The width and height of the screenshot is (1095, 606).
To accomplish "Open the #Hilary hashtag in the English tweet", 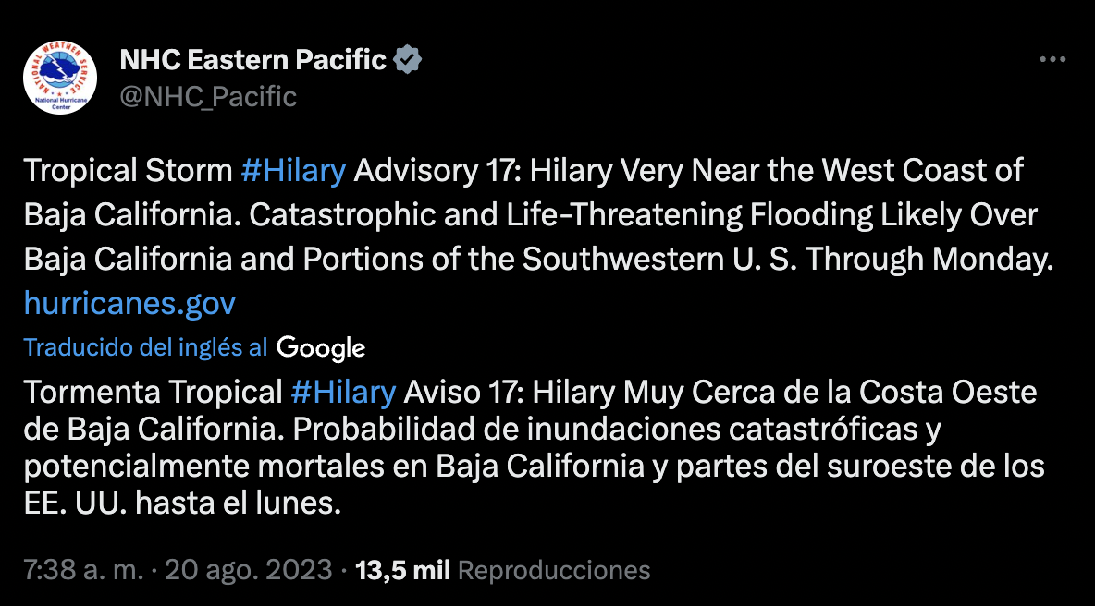I will pos(293,171).
